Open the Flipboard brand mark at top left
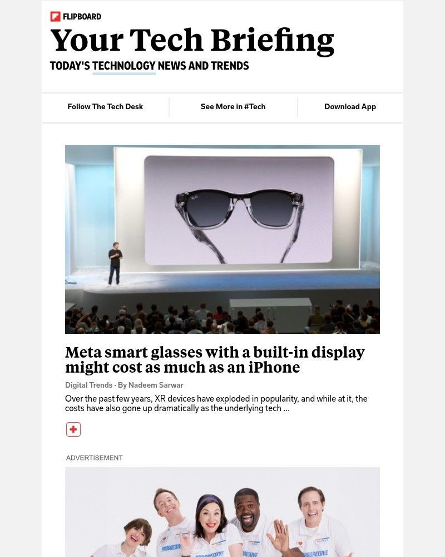The width and height of the screenshot is (445, 557). pyautogui.click(x=56, y=17)
